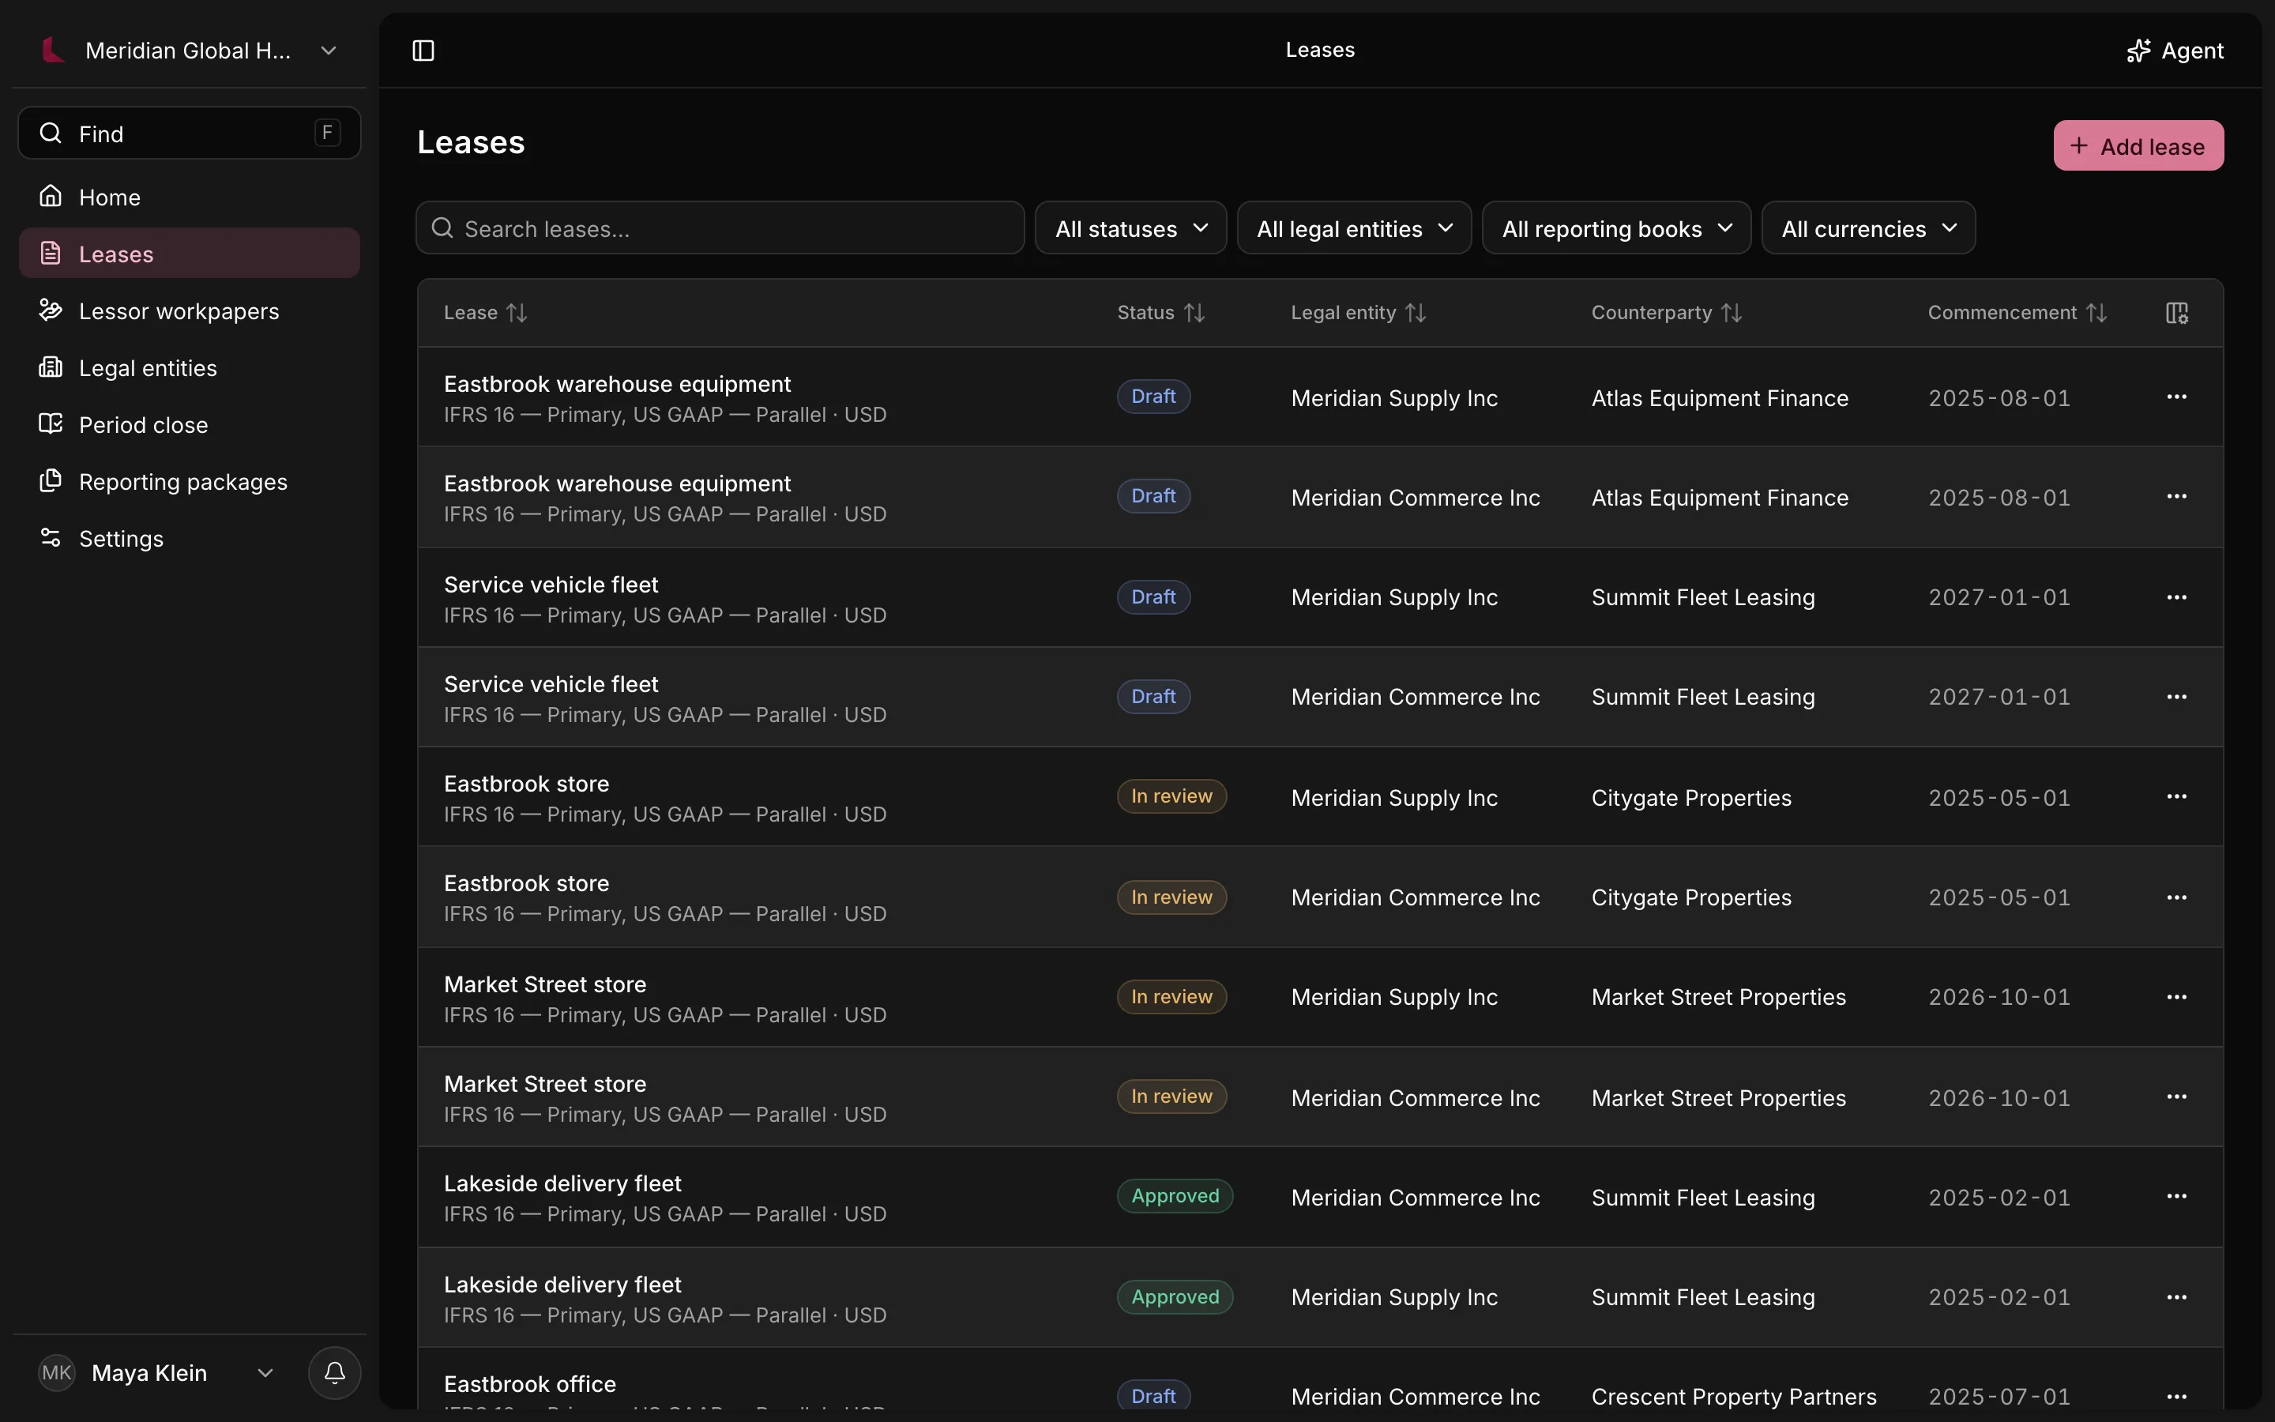Navigate to Legal entities
This screenshot has width=2275, height=1422.
189,367
